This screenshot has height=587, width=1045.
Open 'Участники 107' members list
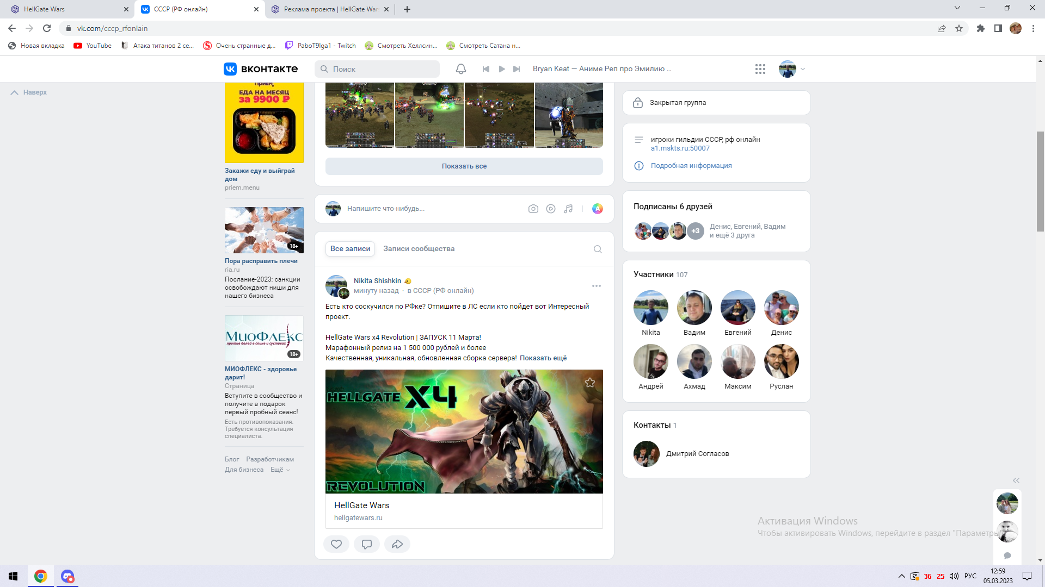click(660, 274)
